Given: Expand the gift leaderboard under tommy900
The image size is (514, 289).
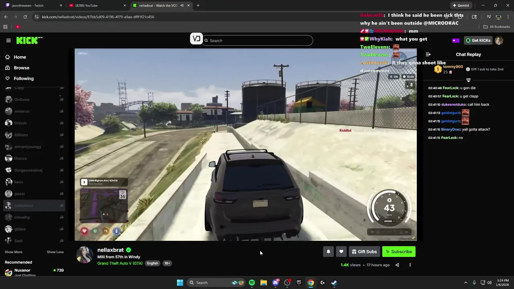Looking at the screenshot, I should tap(468, 80).
